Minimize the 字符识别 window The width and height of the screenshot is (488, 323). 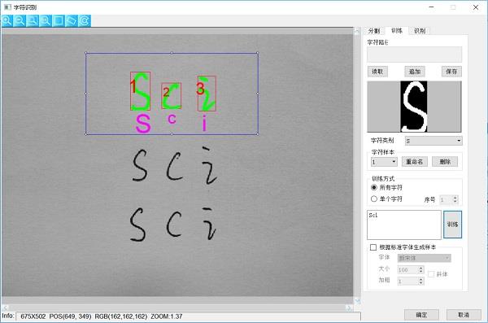pos(431,7)
